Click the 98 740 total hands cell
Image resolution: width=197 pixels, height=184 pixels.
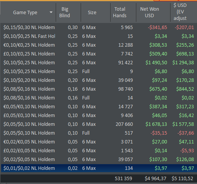(x=126, y=89)
